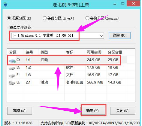The image size is (142, 126).
Task: Click the D: drive icon
Action: pyautogui.click(x=12, y=68)
